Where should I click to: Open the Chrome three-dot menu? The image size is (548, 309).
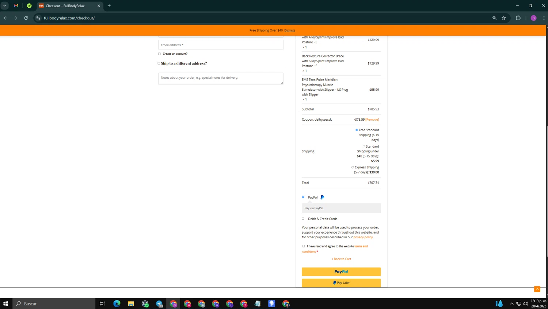coord(544,18)
